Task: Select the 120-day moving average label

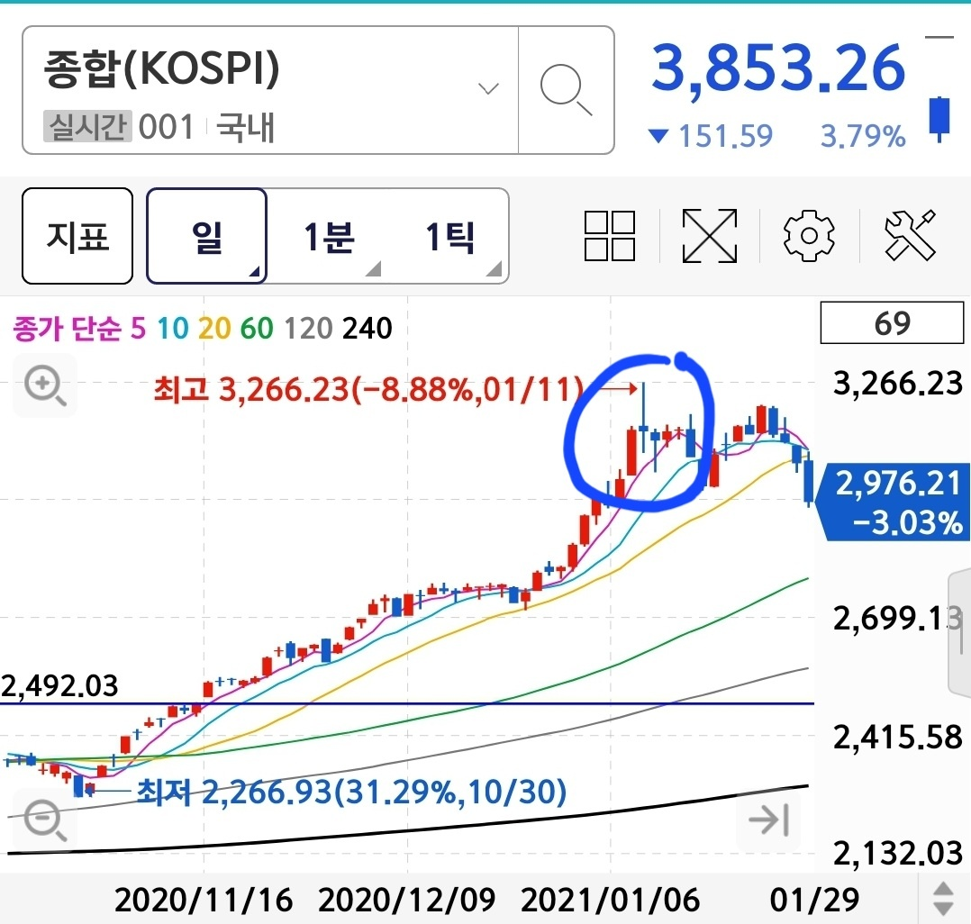Action: (308, 328)
